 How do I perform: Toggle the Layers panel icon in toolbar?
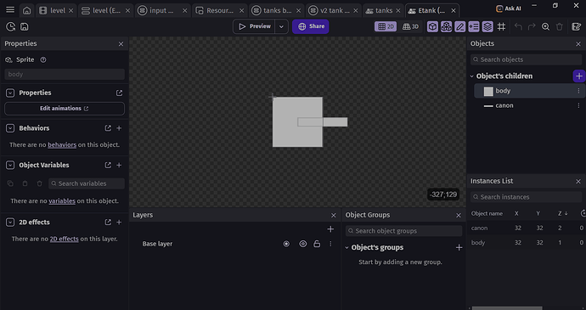(487, 26)
